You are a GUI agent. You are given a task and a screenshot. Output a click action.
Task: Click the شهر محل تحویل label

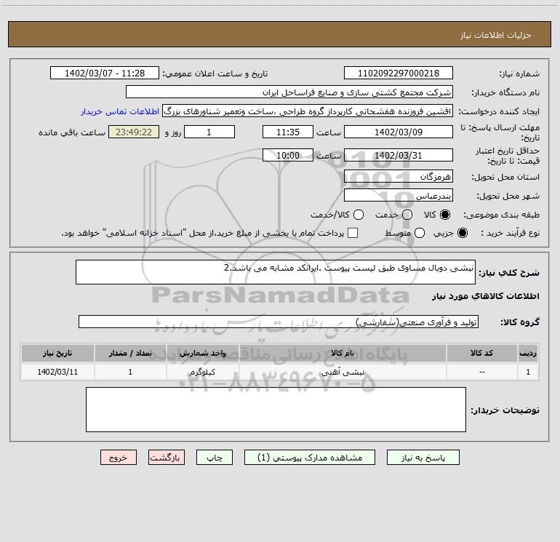click(508, 196)
